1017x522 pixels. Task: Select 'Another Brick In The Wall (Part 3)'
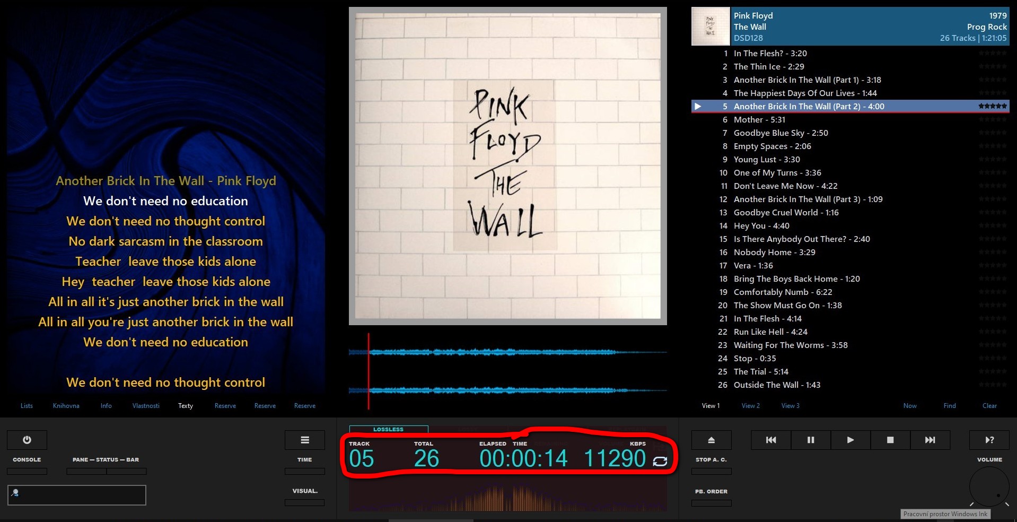click(x=850, y=199)
